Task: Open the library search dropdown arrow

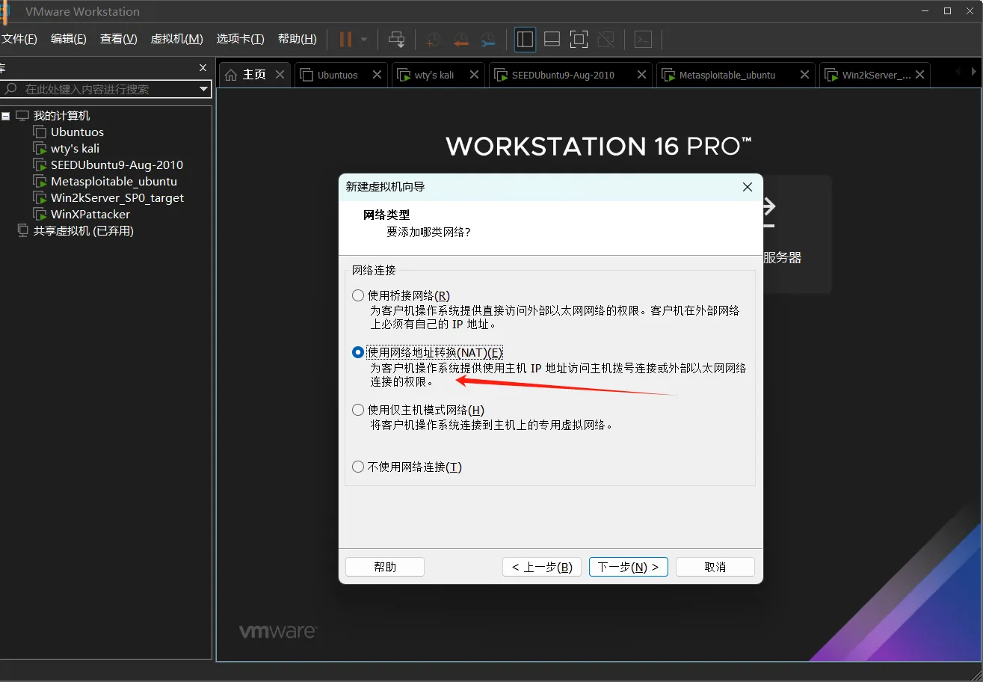Action: (203, 89)
